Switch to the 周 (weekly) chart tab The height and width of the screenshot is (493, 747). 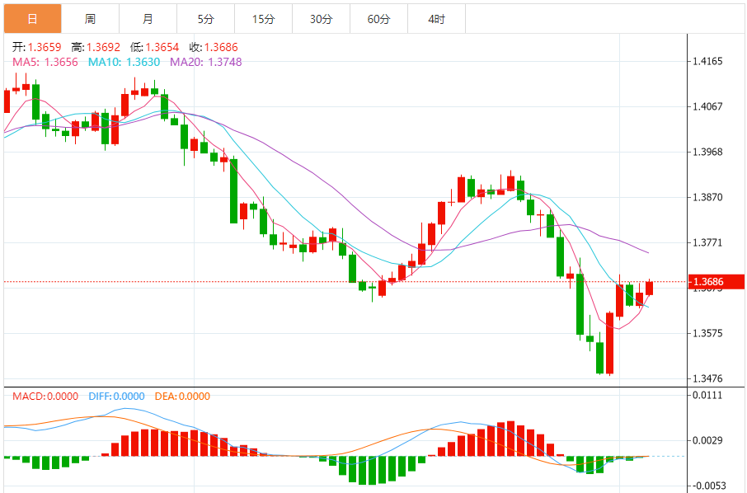coord(90,18)
